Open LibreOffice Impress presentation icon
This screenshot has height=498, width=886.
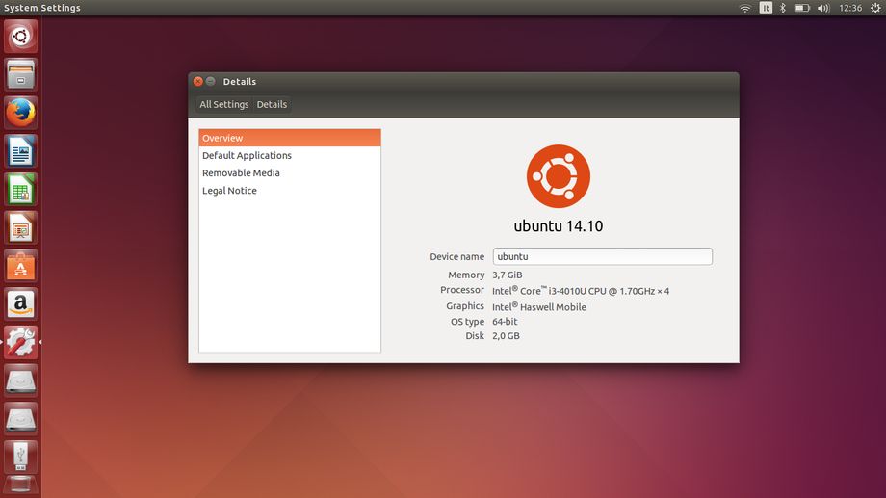[21, 227]
